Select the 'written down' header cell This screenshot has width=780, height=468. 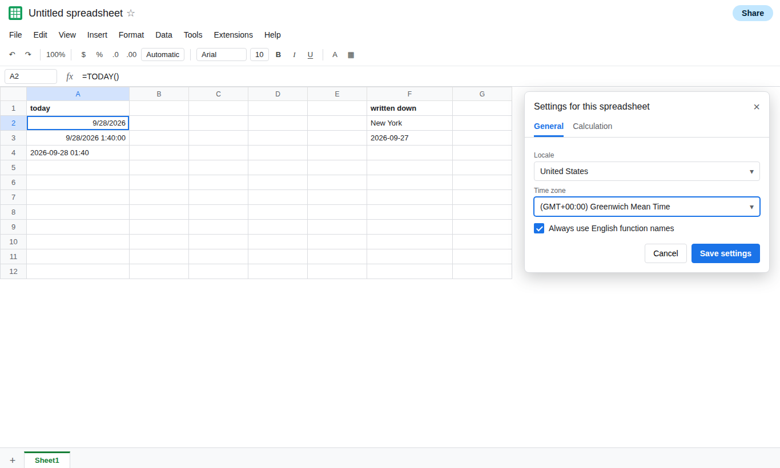(x=410, y=108)
